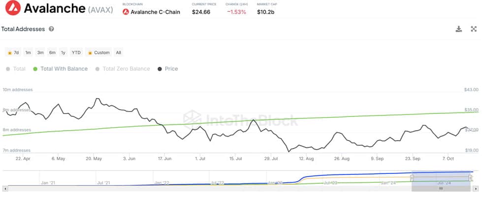Click the navigator left range handle
The width and height of the screenshot is (482, 197).
click(x=412, y=178)
